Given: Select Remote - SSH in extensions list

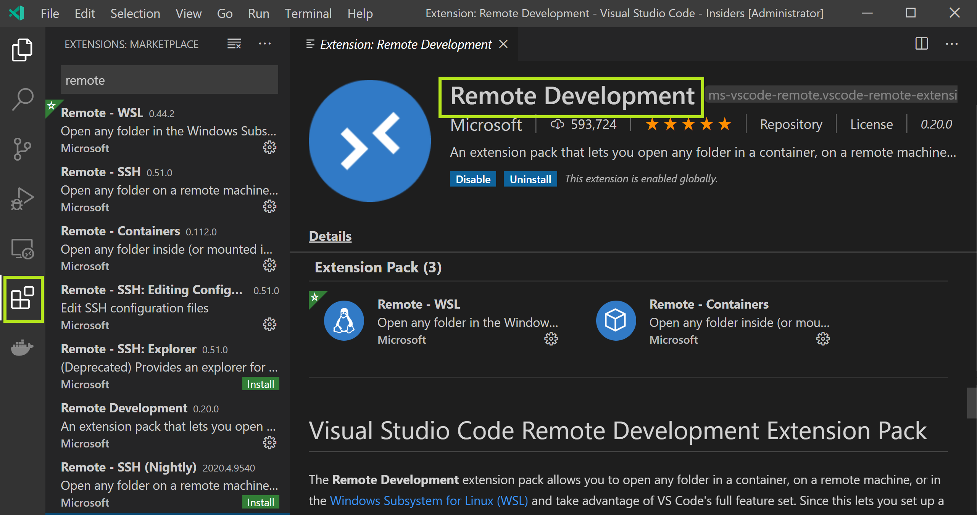Looking at the screenshot, I should pos(168,189).
